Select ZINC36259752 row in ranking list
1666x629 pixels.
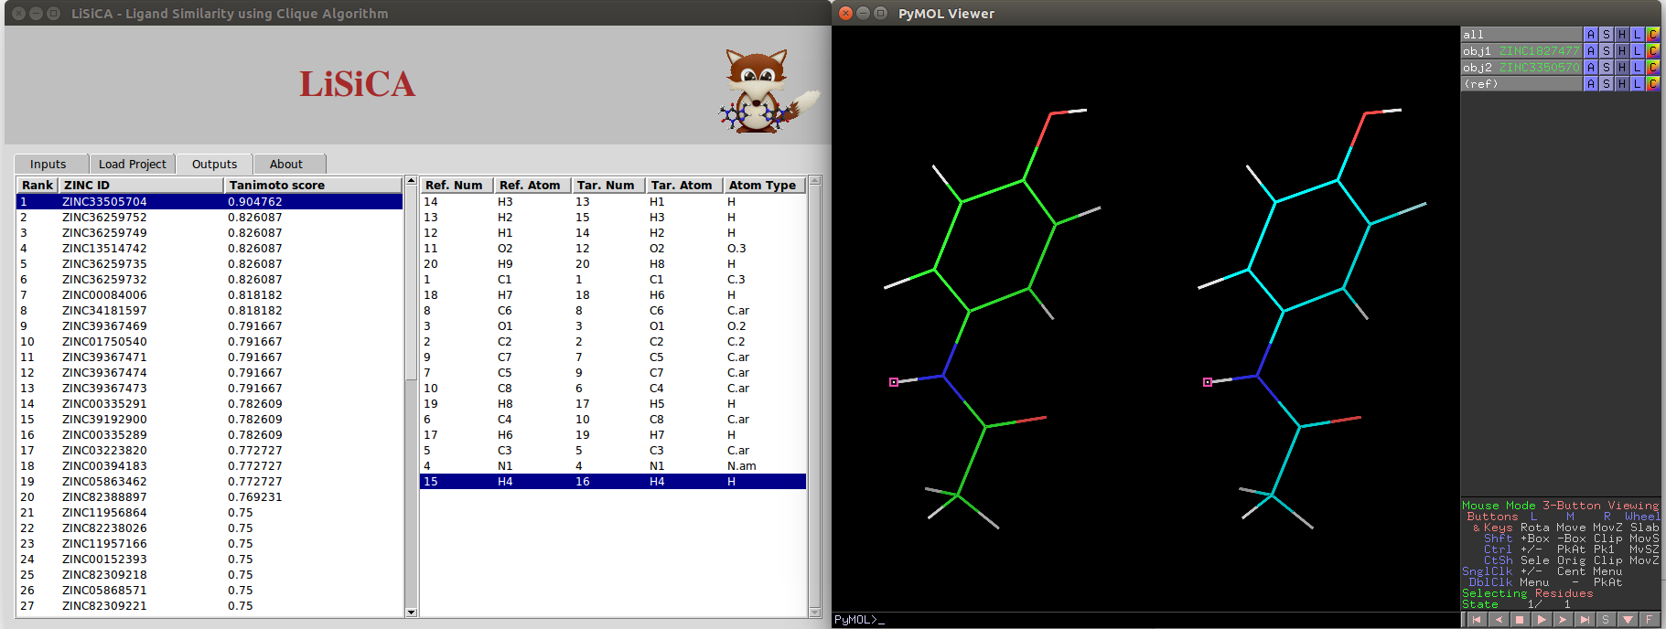pyautogui.click(x=104, y=218)
